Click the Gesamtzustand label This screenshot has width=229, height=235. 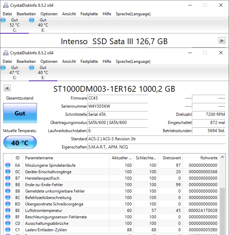point(20,98)
